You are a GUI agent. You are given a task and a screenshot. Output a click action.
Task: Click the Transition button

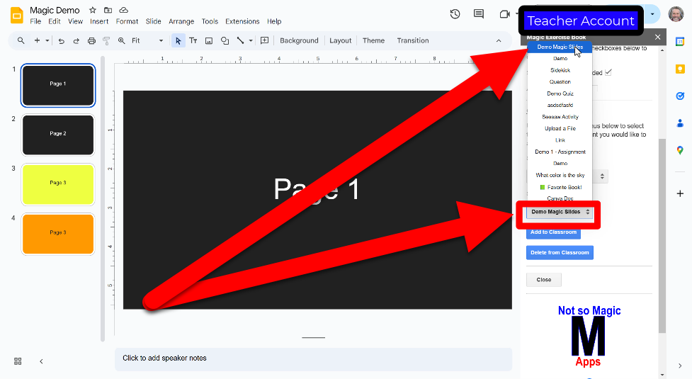pyautogui.click(x=413, y=40)
